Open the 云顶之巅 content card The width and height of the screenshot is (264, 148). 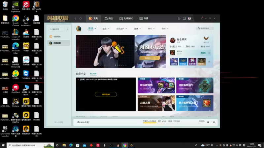click(x=156, y=103)
